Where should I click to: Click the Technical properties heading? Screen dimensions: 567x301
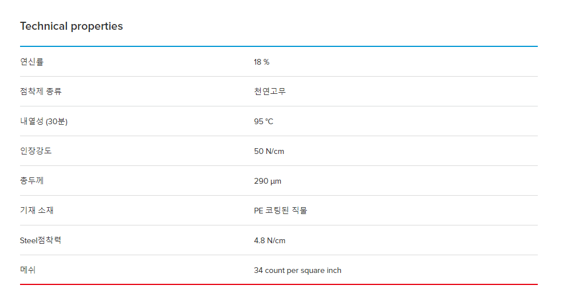[x=71, y=26]
